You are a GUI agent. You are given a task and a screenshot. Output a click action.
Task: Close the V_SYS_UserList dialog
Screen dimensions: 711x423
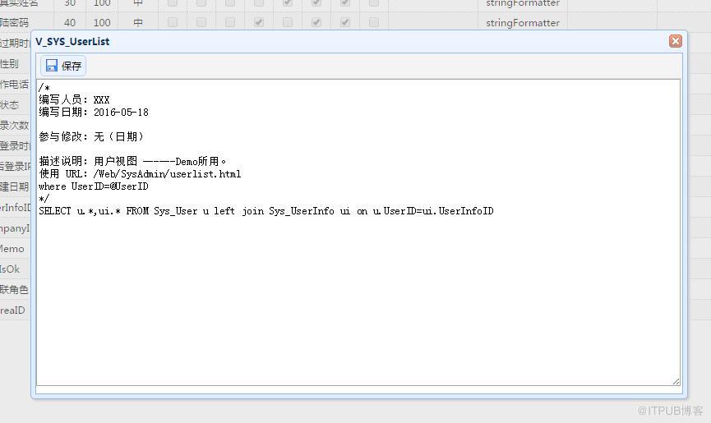[x=675, y=41]
